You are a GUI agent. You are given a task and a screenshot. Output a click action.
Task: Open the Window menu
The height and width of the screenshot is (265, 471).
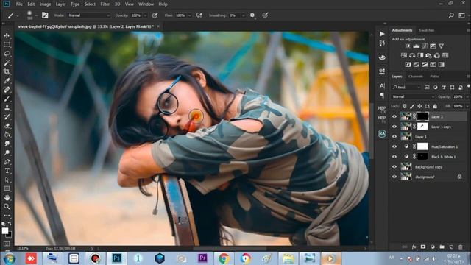click(146, 4)
